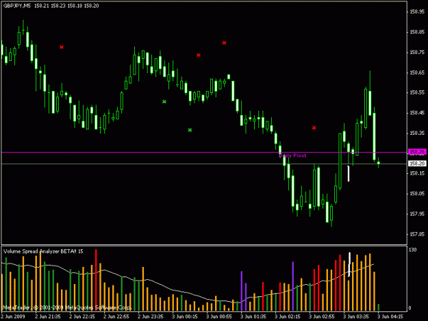
Task: Click price scale value 158.15
Action: coord(417,173)
